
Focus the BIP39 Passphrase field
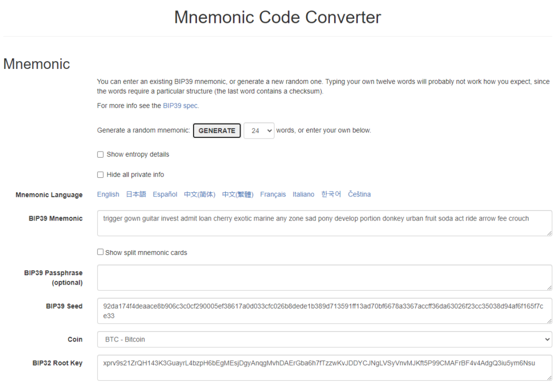pos(325,277)
